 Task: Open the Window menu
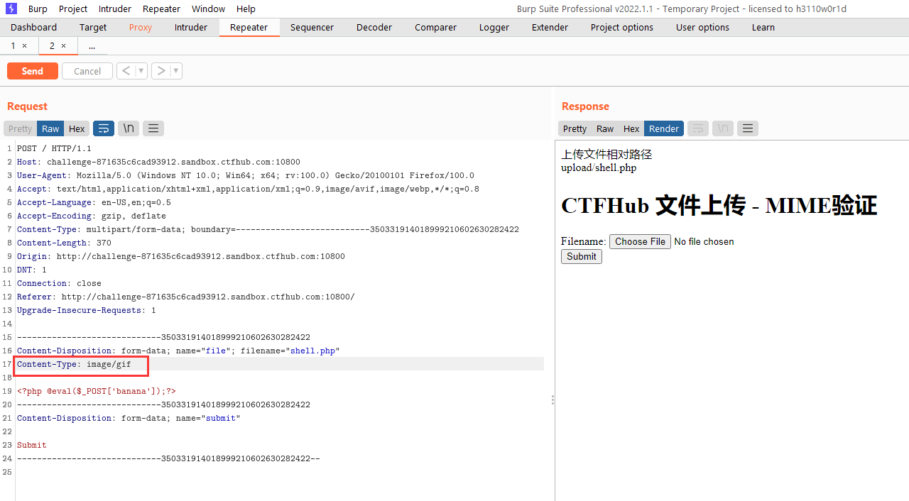[208, 9]
